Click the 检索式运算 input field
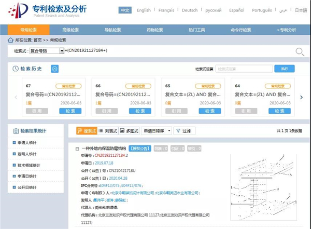 [244, 69]
